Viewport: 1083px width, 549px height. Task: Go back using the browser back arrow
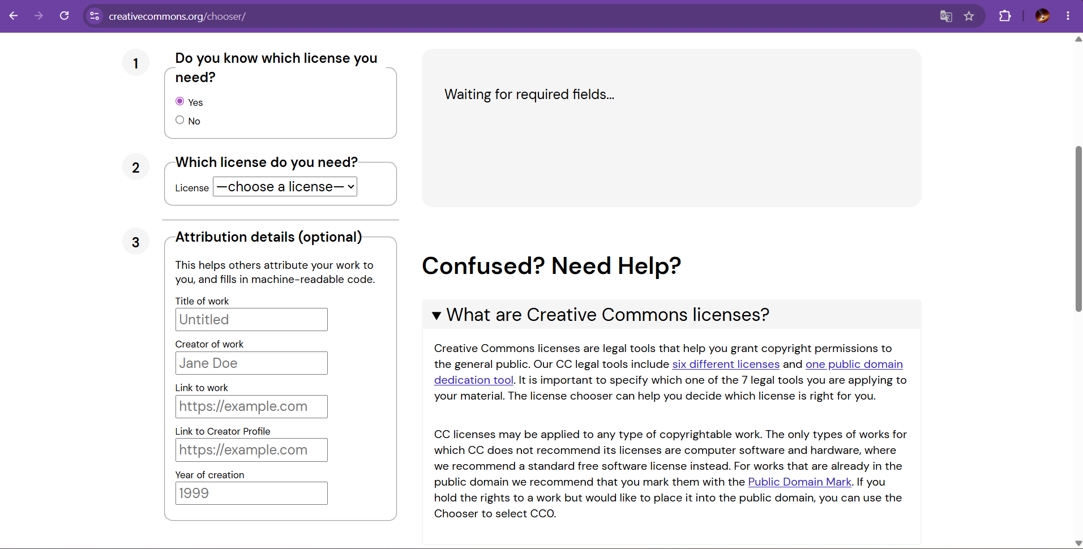[x=14, y=16]
